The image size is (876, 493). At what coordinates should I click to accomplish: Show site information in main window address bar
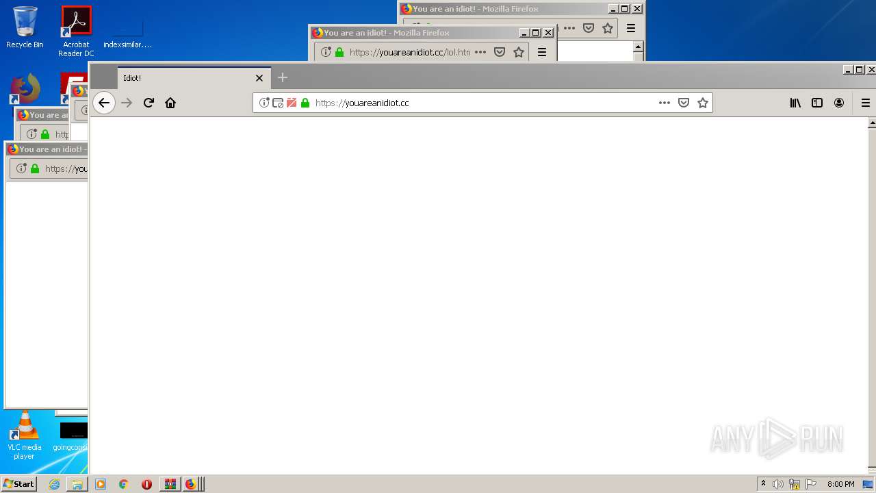click(264, 103)
